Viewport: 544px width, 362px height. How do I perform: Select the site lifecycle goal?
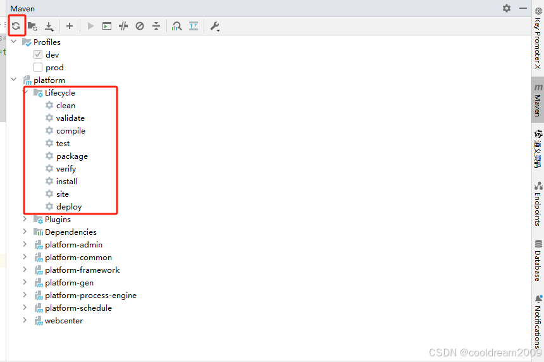(63, 194)
